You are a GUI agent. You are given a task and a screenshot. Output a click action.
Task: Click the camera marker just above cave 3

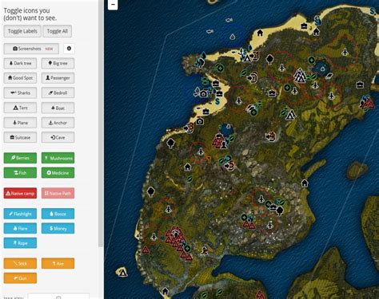tap(200, 121)
